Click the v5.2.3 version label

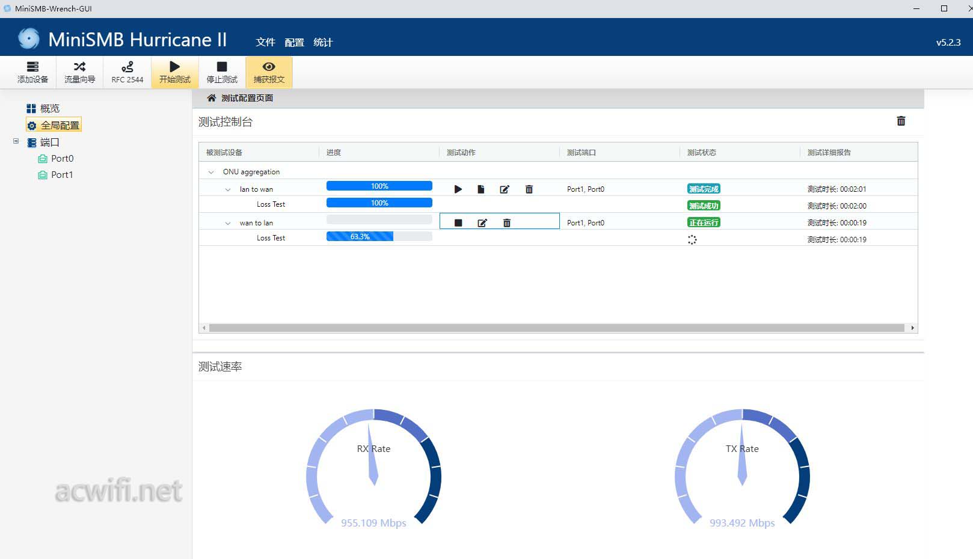(x=948, y=43)
